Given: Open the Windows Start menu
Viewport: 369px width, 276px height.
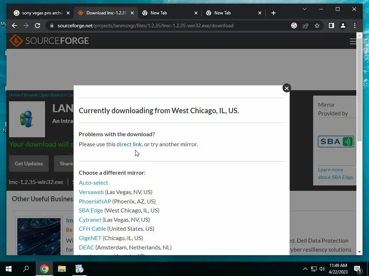Looking at the screenshot, I should tap(9, 269).
